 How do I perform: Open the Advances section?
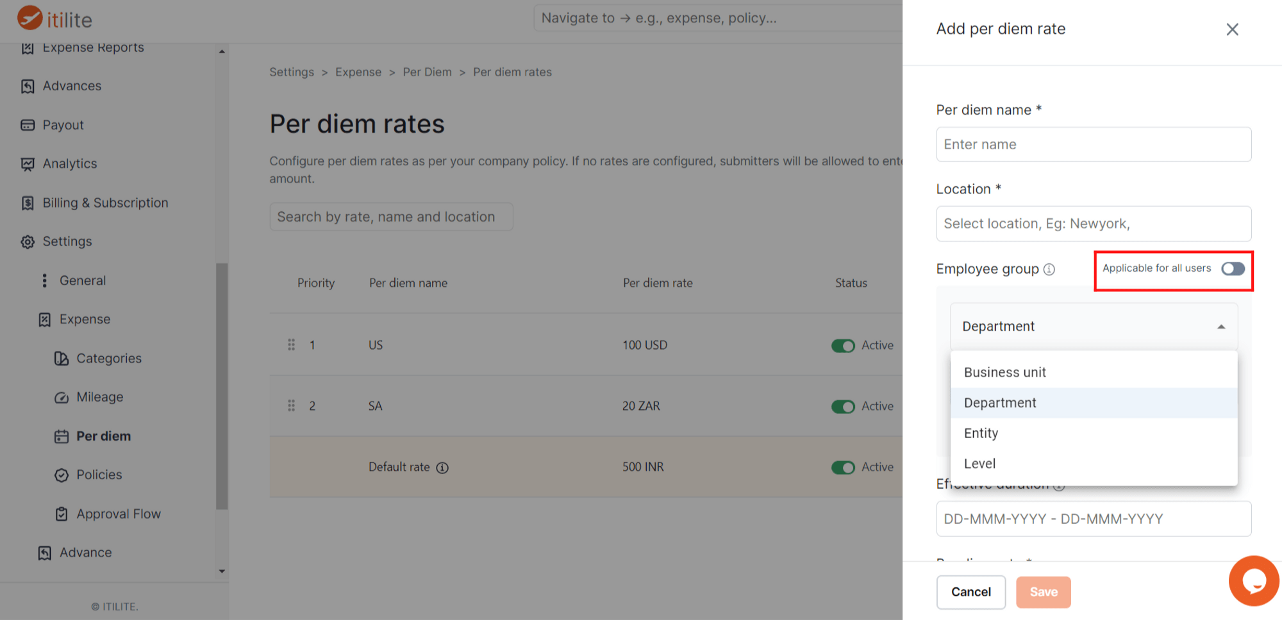(71, 85)
